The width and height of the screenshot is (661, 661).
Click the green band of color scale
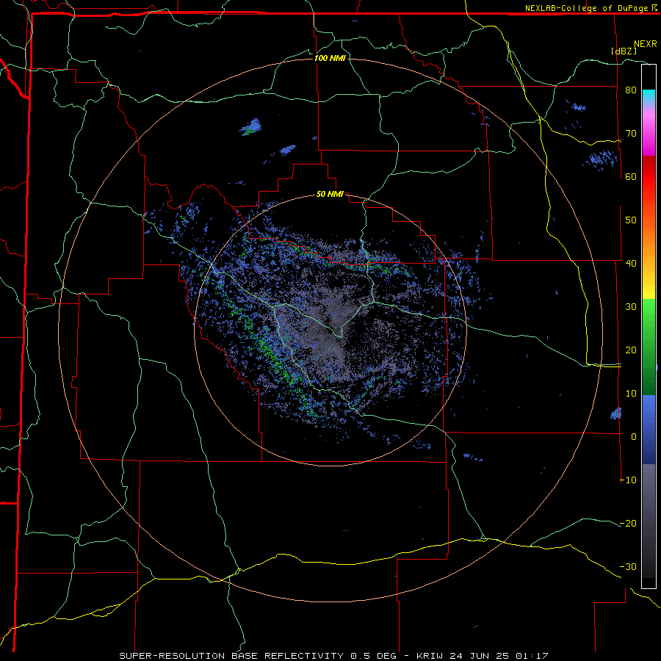point(649,347)
